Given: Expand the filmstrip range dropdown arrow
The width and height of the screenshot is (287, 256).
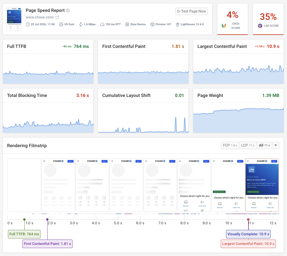Looking at the screenshot, I should coord(276,145).
